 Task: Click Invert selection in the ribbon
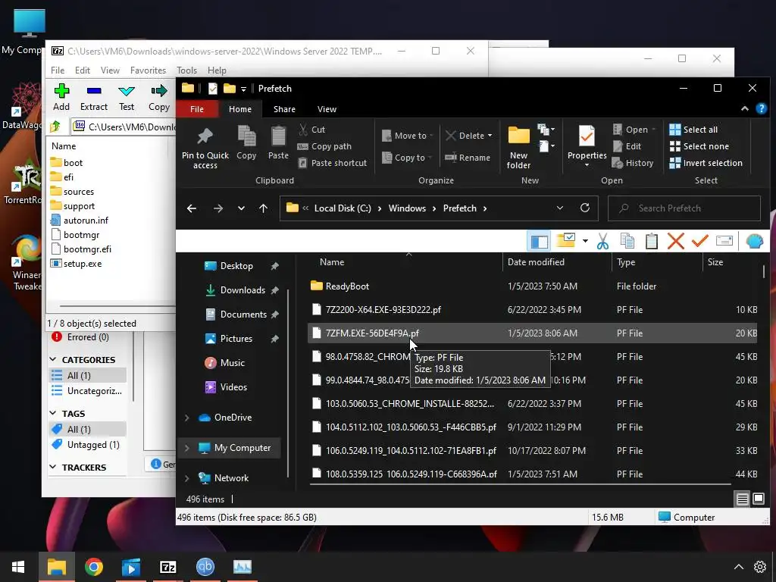(706, 163)
